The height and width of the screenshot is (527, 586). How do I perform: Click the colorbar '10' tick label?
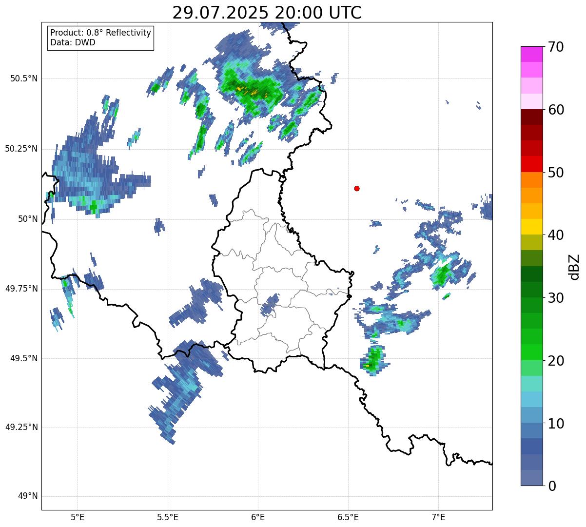pos(556,423)
